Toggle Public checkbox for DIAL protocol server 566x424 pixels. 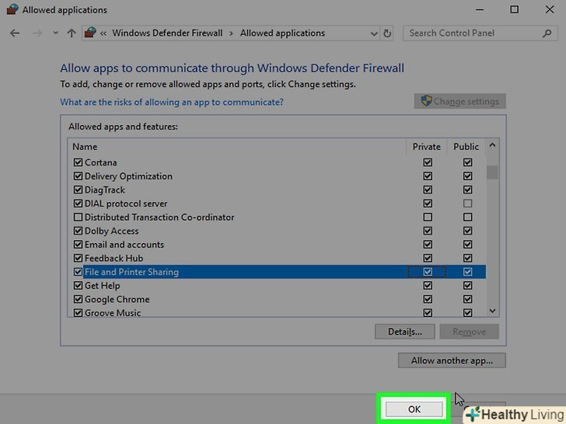coord(467,203)
